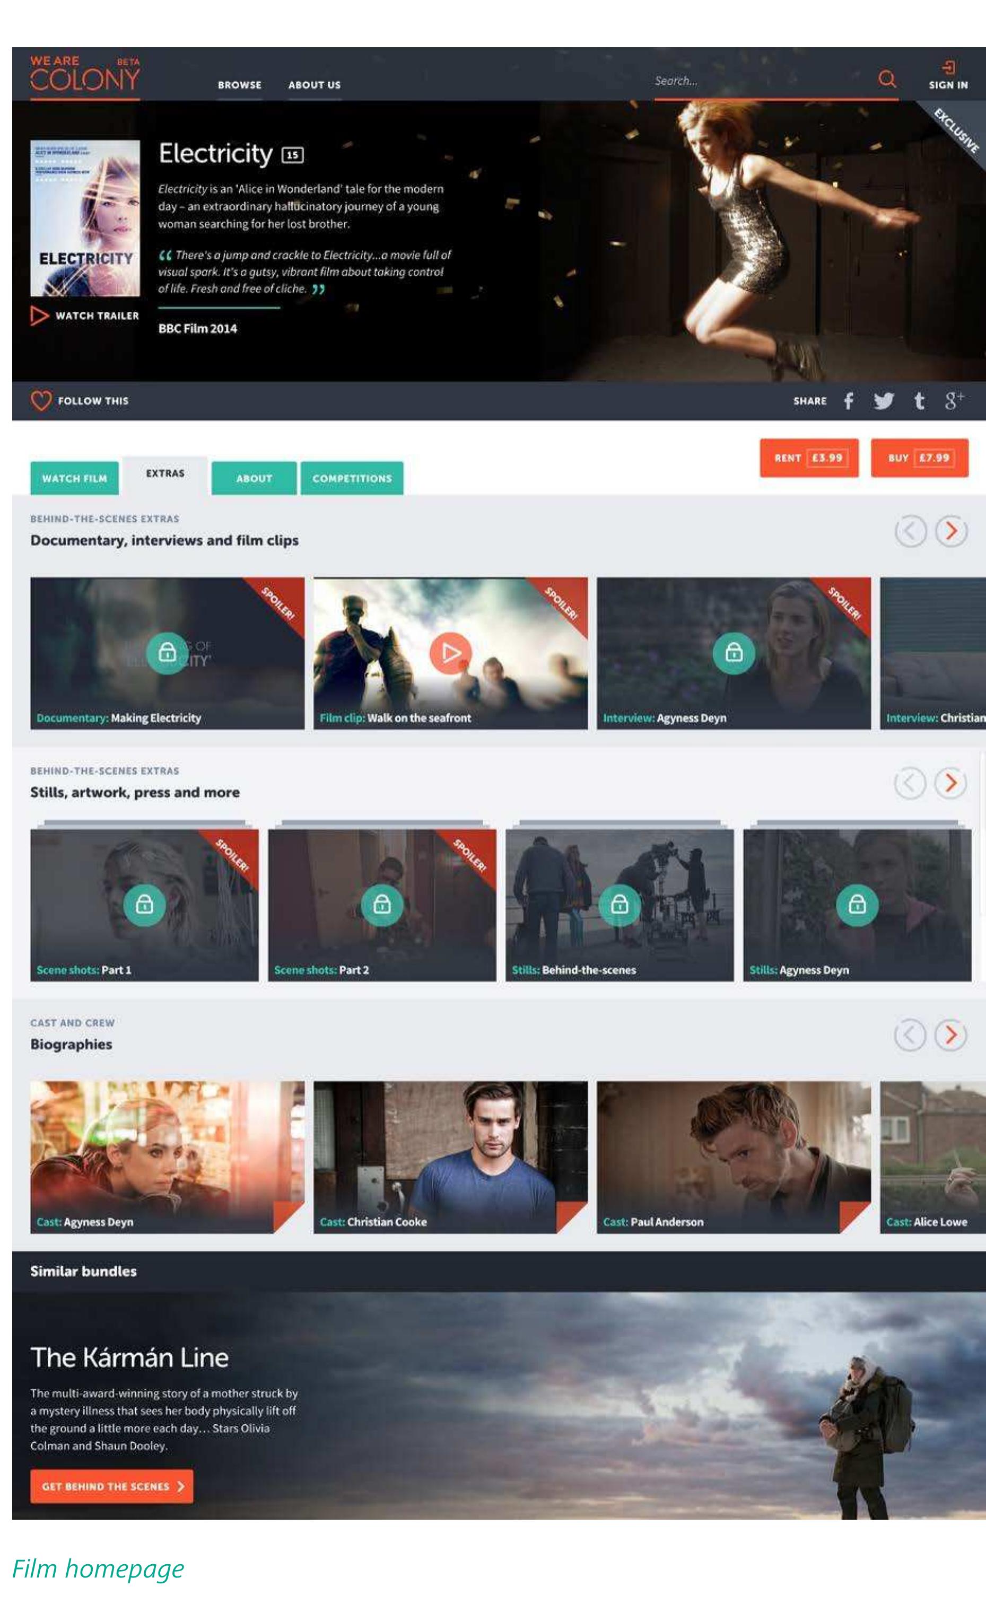Play the Walk on the seafront clip

450,652
